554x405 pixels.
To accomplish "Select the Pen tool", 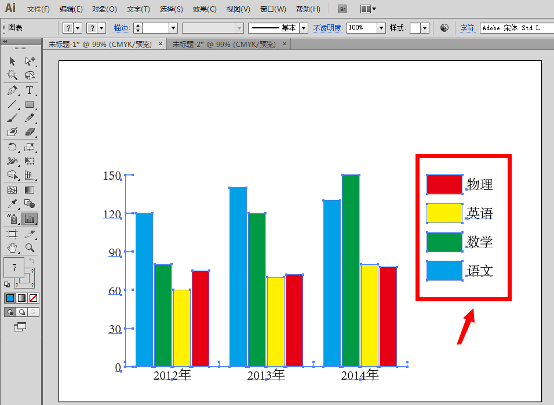I will (12, 90).
